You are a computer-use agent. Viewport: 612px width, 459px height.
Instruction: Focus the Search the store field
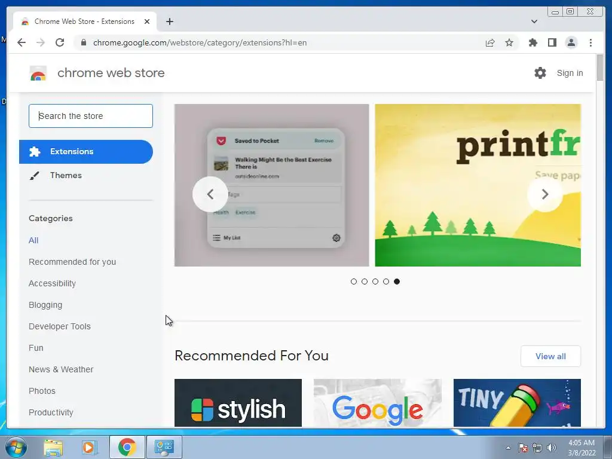91,116
